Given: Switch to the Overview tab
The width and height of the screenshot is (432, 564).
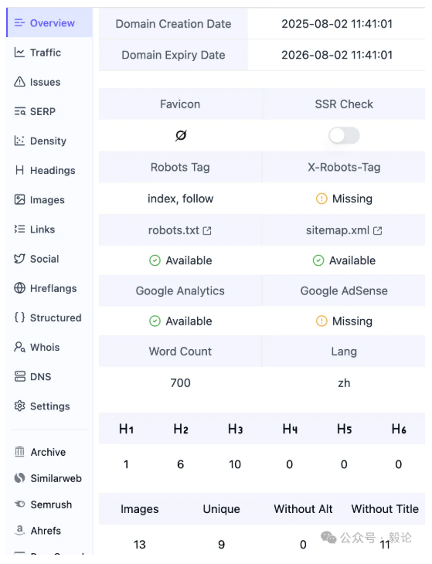Looking at the screenshot, I should point(49,23).
